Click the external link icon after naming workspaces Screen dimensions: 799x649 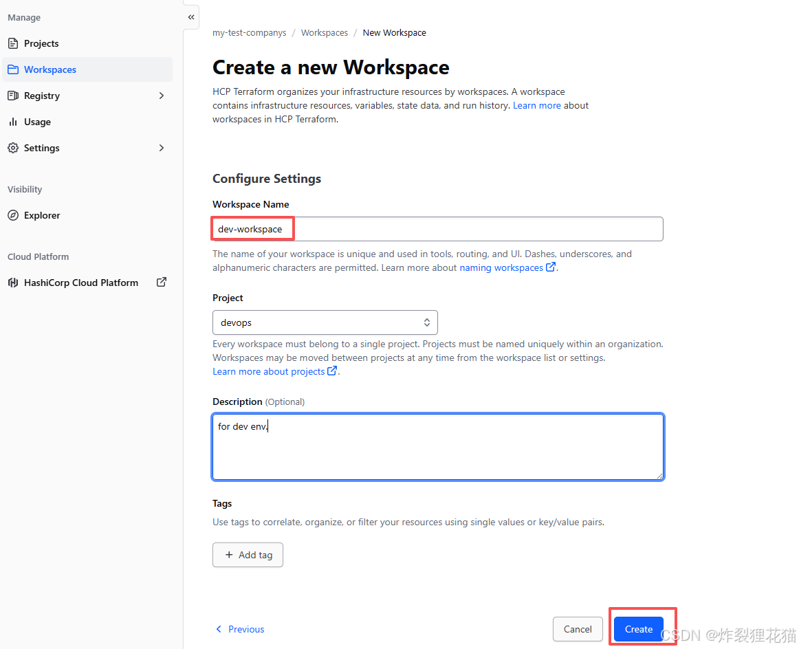[551, 267]
